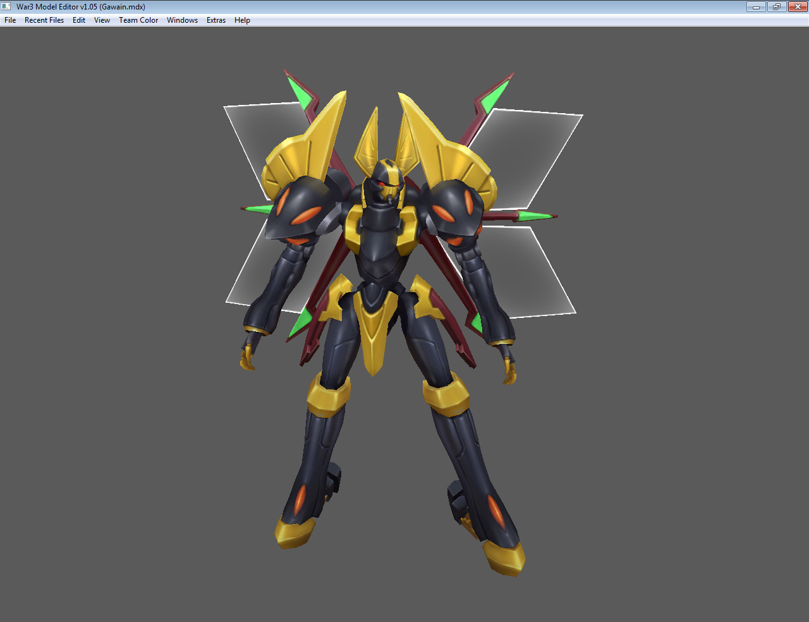
Task: Open the Extras menu
Action: click(216, 20)
